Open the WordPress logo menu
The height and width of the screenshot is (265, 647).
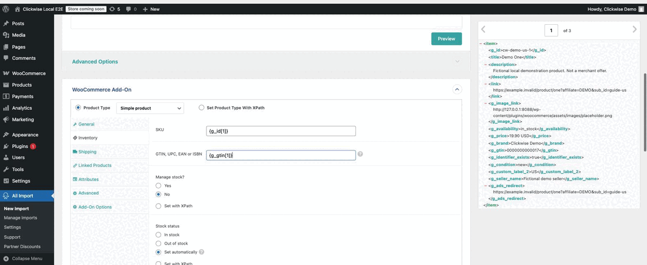[5, 9]
